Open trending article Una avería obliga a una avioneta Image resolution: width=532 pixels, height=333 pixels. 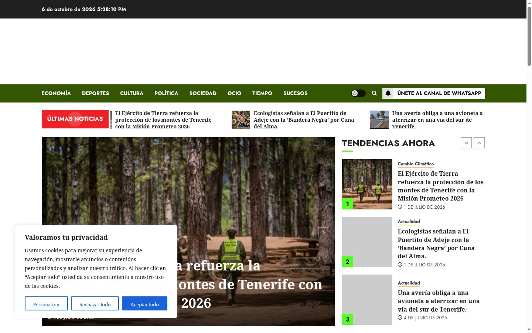pos(439,301)
